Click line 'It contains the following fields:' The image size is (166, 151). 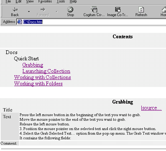click(45, 138)
